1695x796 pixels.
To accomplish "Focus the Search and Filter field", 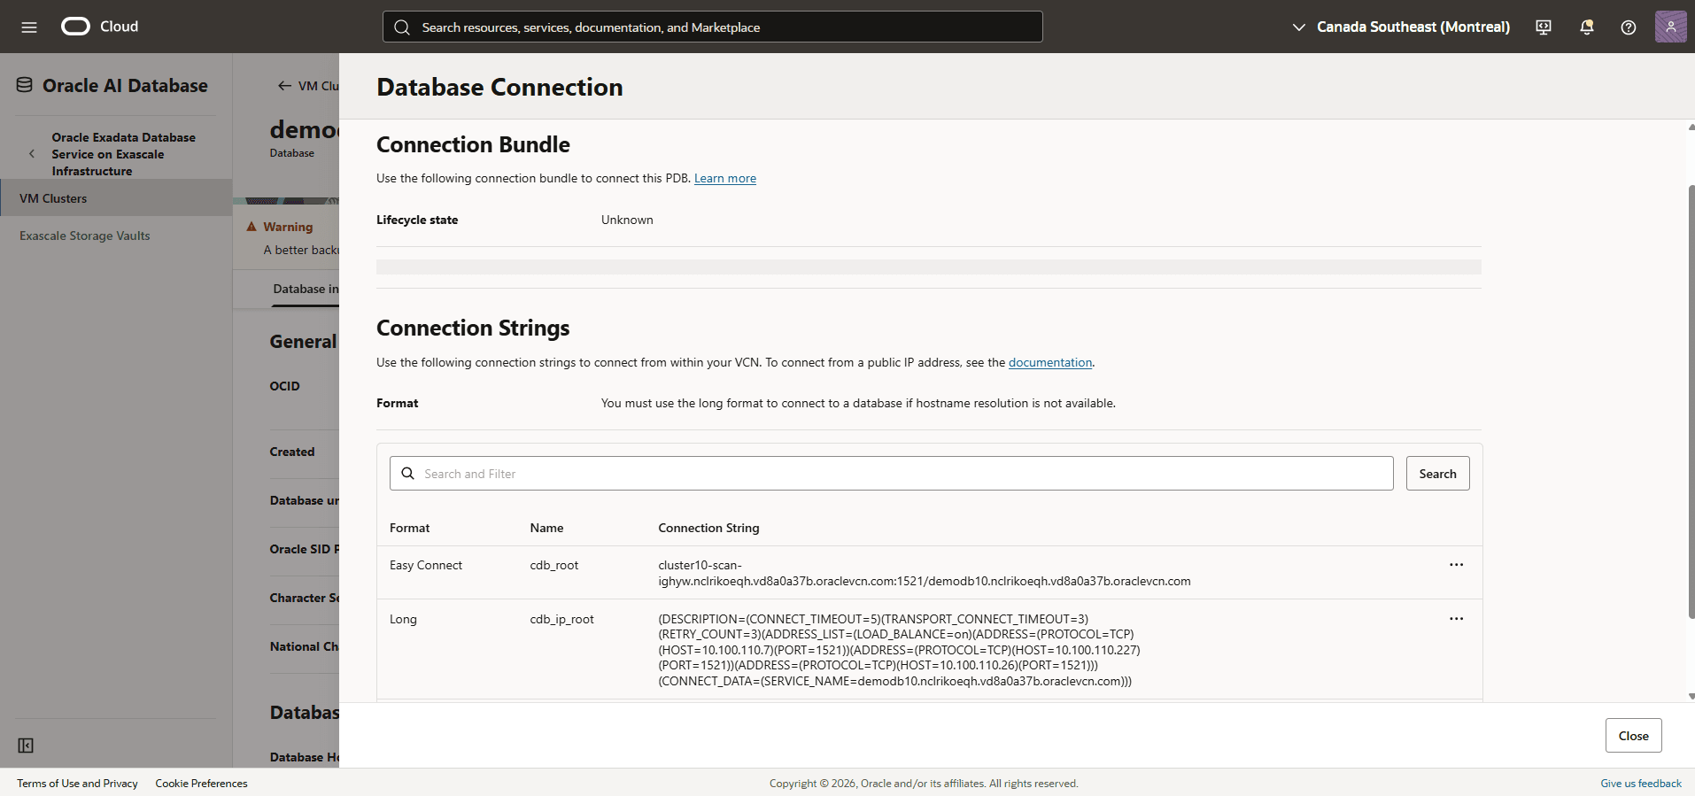I will click(x=891, y=474).
